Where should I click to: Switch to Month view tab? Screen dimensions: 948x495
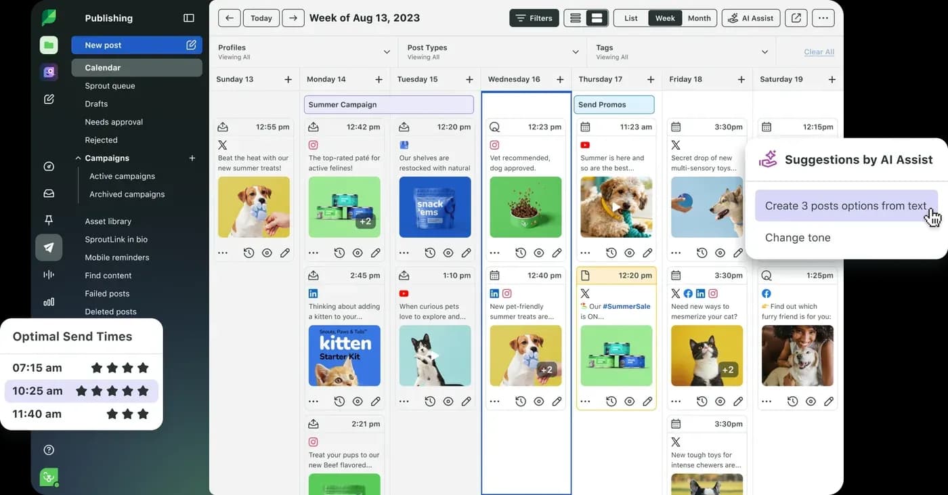[699, 18]
